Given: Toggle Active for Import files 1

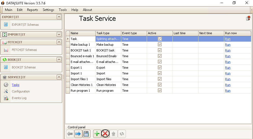Looking at the screenshot, I should (x=160, y=79).
